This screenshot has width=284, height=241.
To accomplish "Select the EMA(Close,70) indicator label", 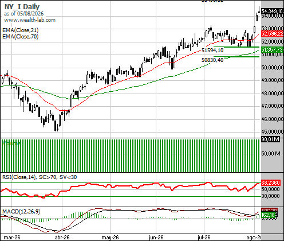I will (x=20, y=36).
